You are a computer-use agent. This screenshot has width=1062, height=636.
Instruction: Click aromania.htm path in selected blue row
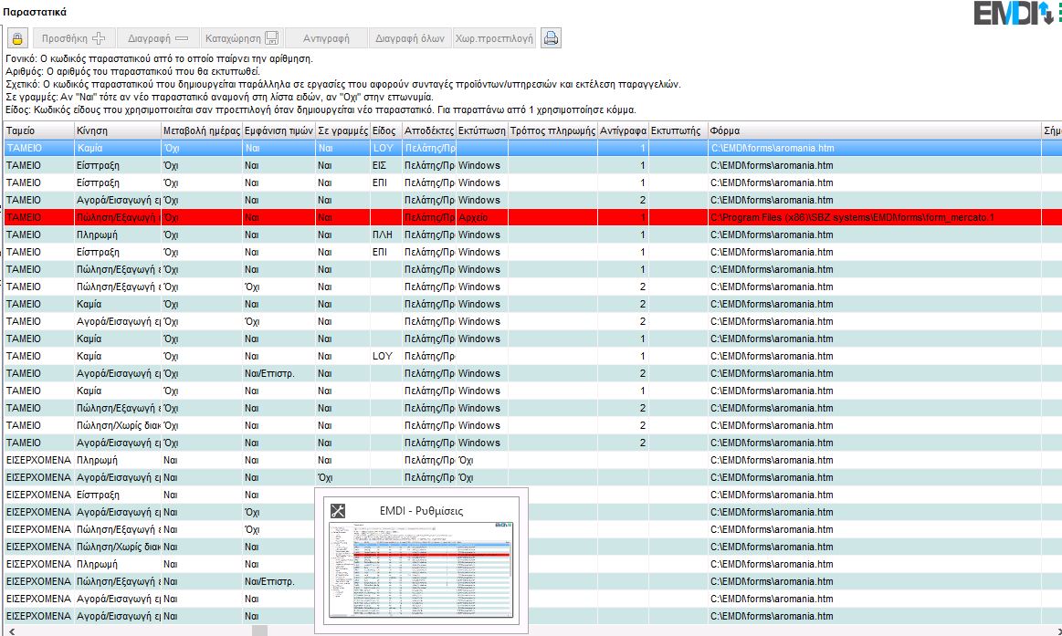tap(875, 148)
